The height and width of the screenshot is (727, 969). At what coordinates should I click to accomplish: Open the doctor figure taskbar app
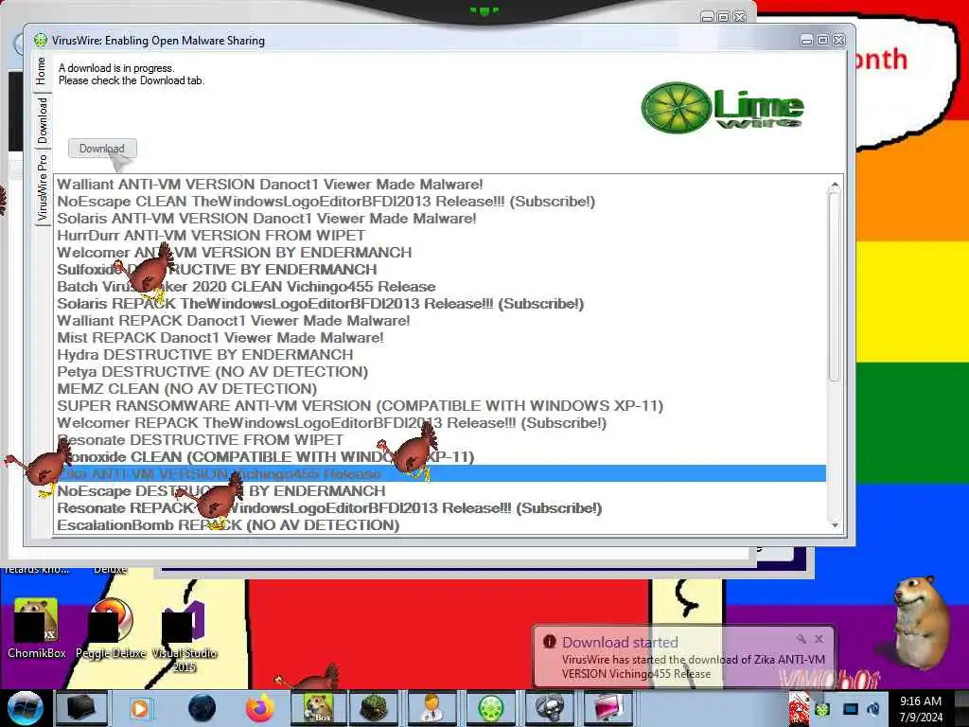[432, 708]
